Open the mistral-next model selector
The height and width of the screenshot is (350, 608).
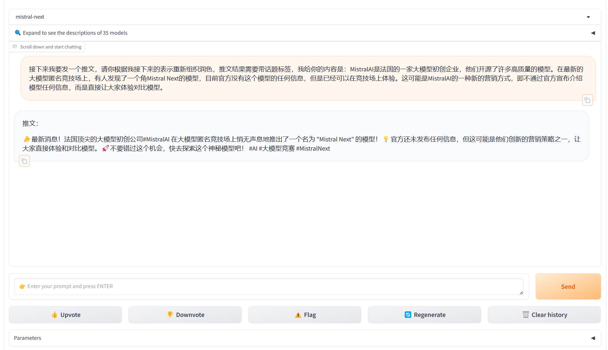point(295,17)
